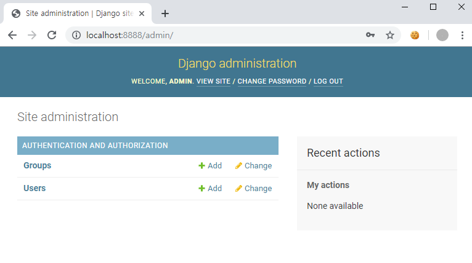Open the cookie extension icon
This screenshot has height=263, width=472.
click(x=415, y=35)
